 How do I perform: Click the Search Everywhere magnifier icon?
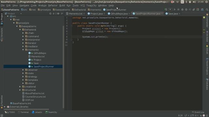coord(207,9)
